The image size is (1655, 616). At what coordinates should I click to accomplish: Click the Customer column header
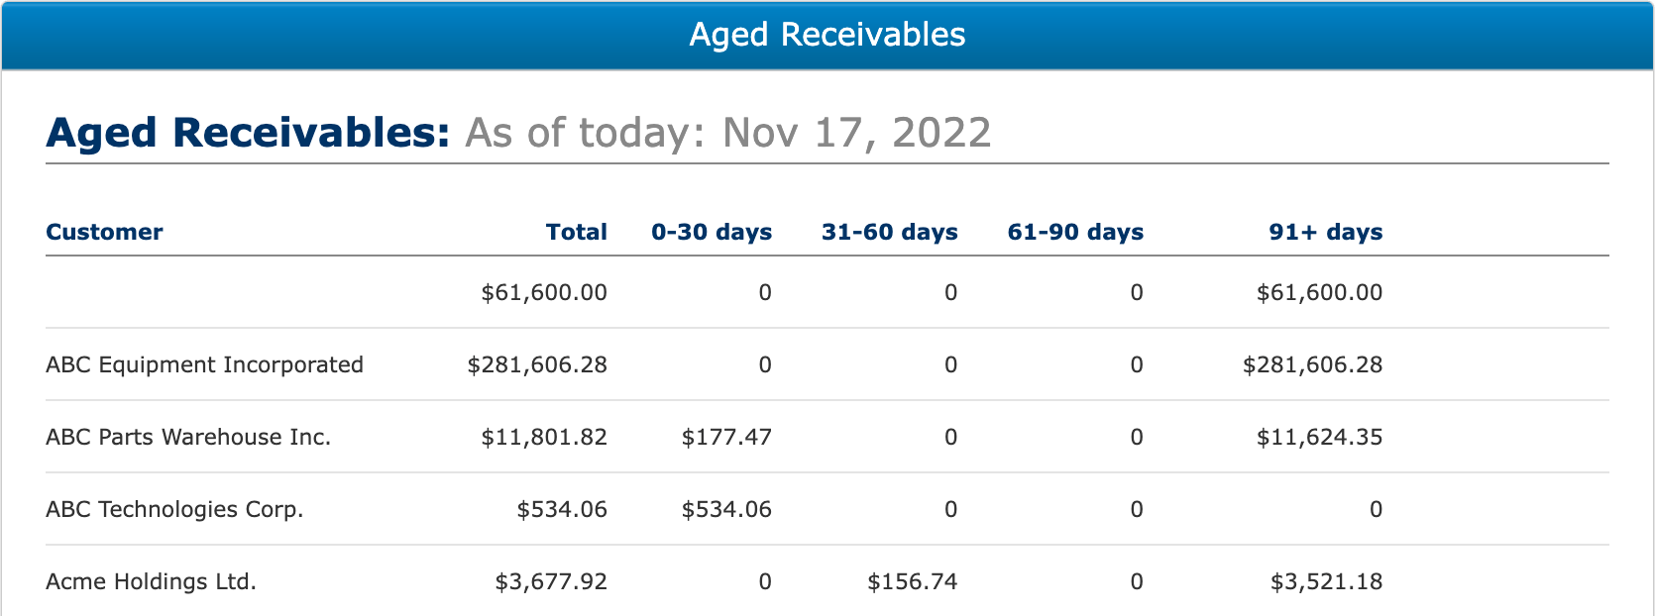[104, 232]
